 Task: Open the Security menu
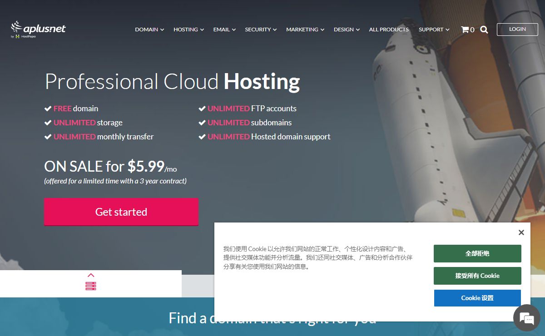261,30
